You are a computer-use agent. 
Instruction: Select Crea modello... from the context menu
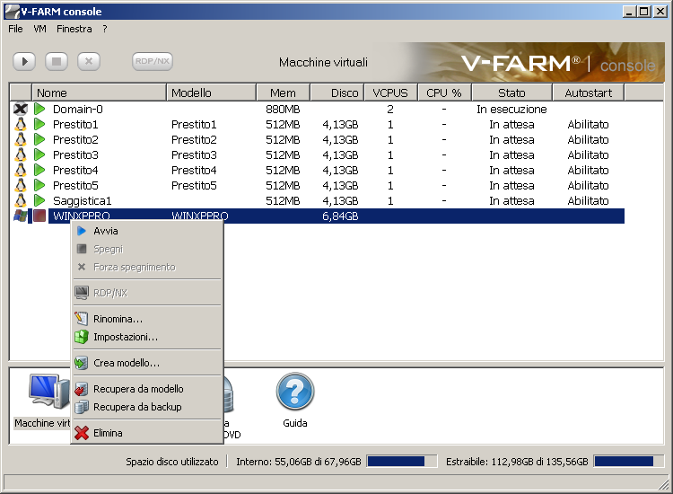(x=147, y=363)
